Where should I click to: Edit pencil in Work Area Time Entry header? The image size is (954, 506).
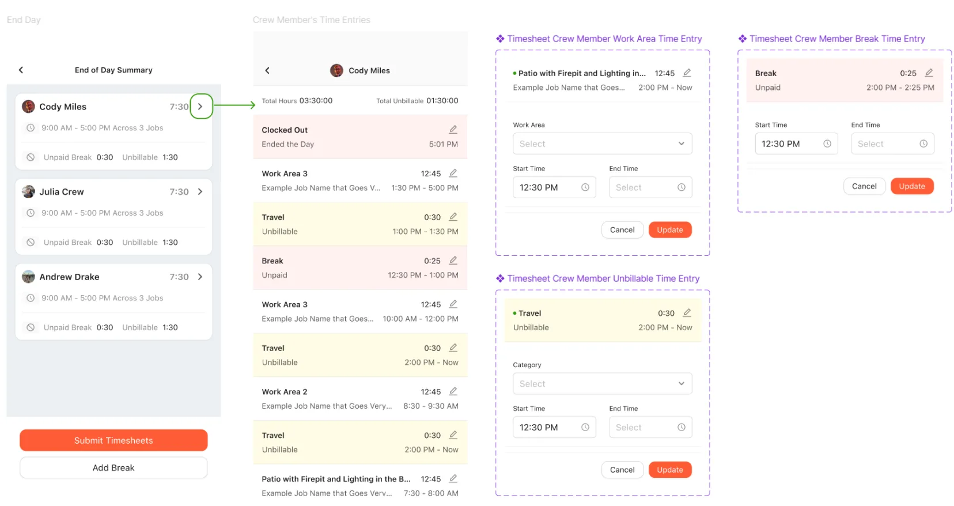coord(687,73)
